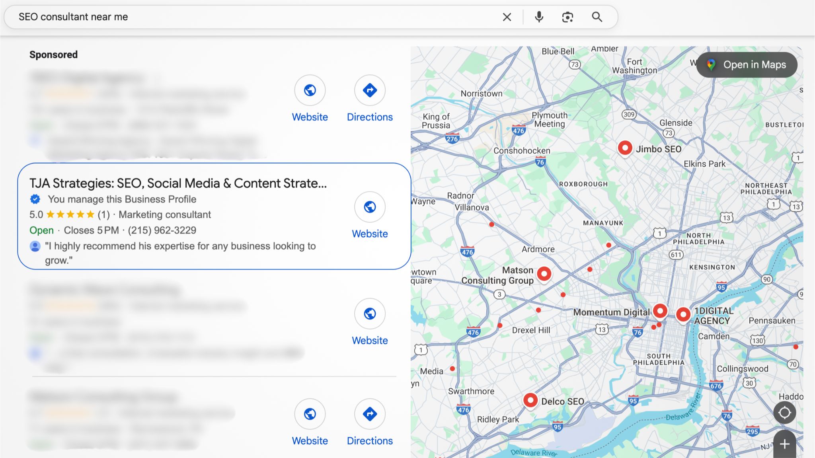Center map on my location
Image resolution: width=815 pixels, height=458 pixels.
coord(784,413)
